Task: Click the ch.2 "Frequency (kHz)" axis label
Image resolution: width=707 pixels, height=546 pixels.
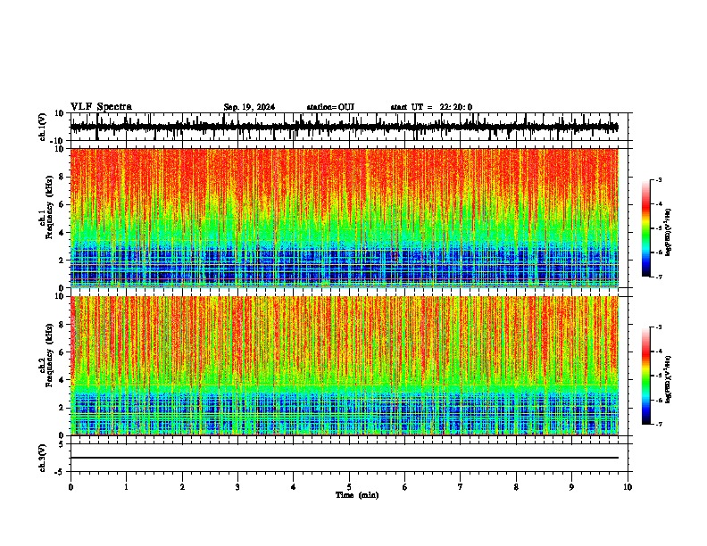Action: 48,354
